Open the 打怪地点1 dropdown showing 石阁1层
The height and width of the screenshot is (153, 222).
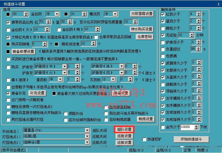tap(87, 136)
